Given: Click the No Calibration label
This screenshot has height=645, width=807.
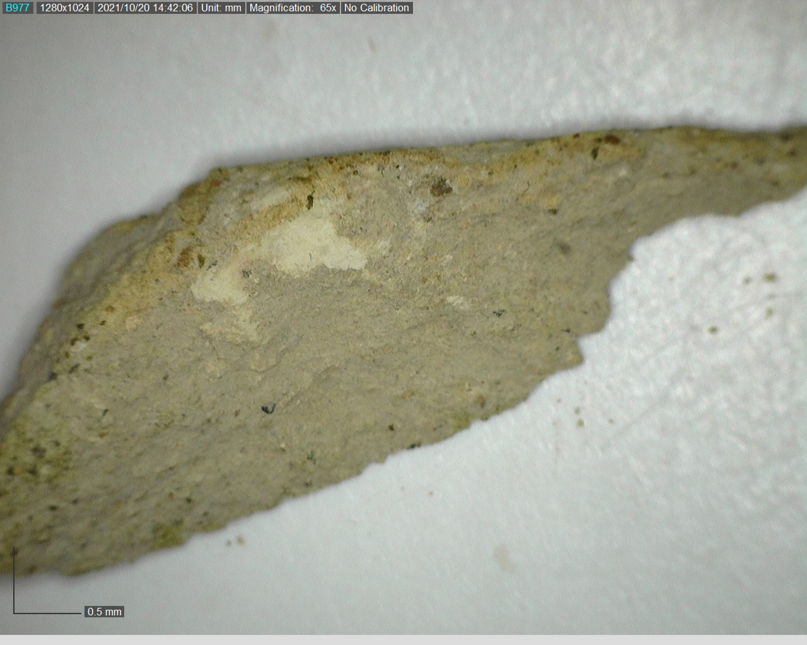Looking at the screenshot, I should point(376,8).
